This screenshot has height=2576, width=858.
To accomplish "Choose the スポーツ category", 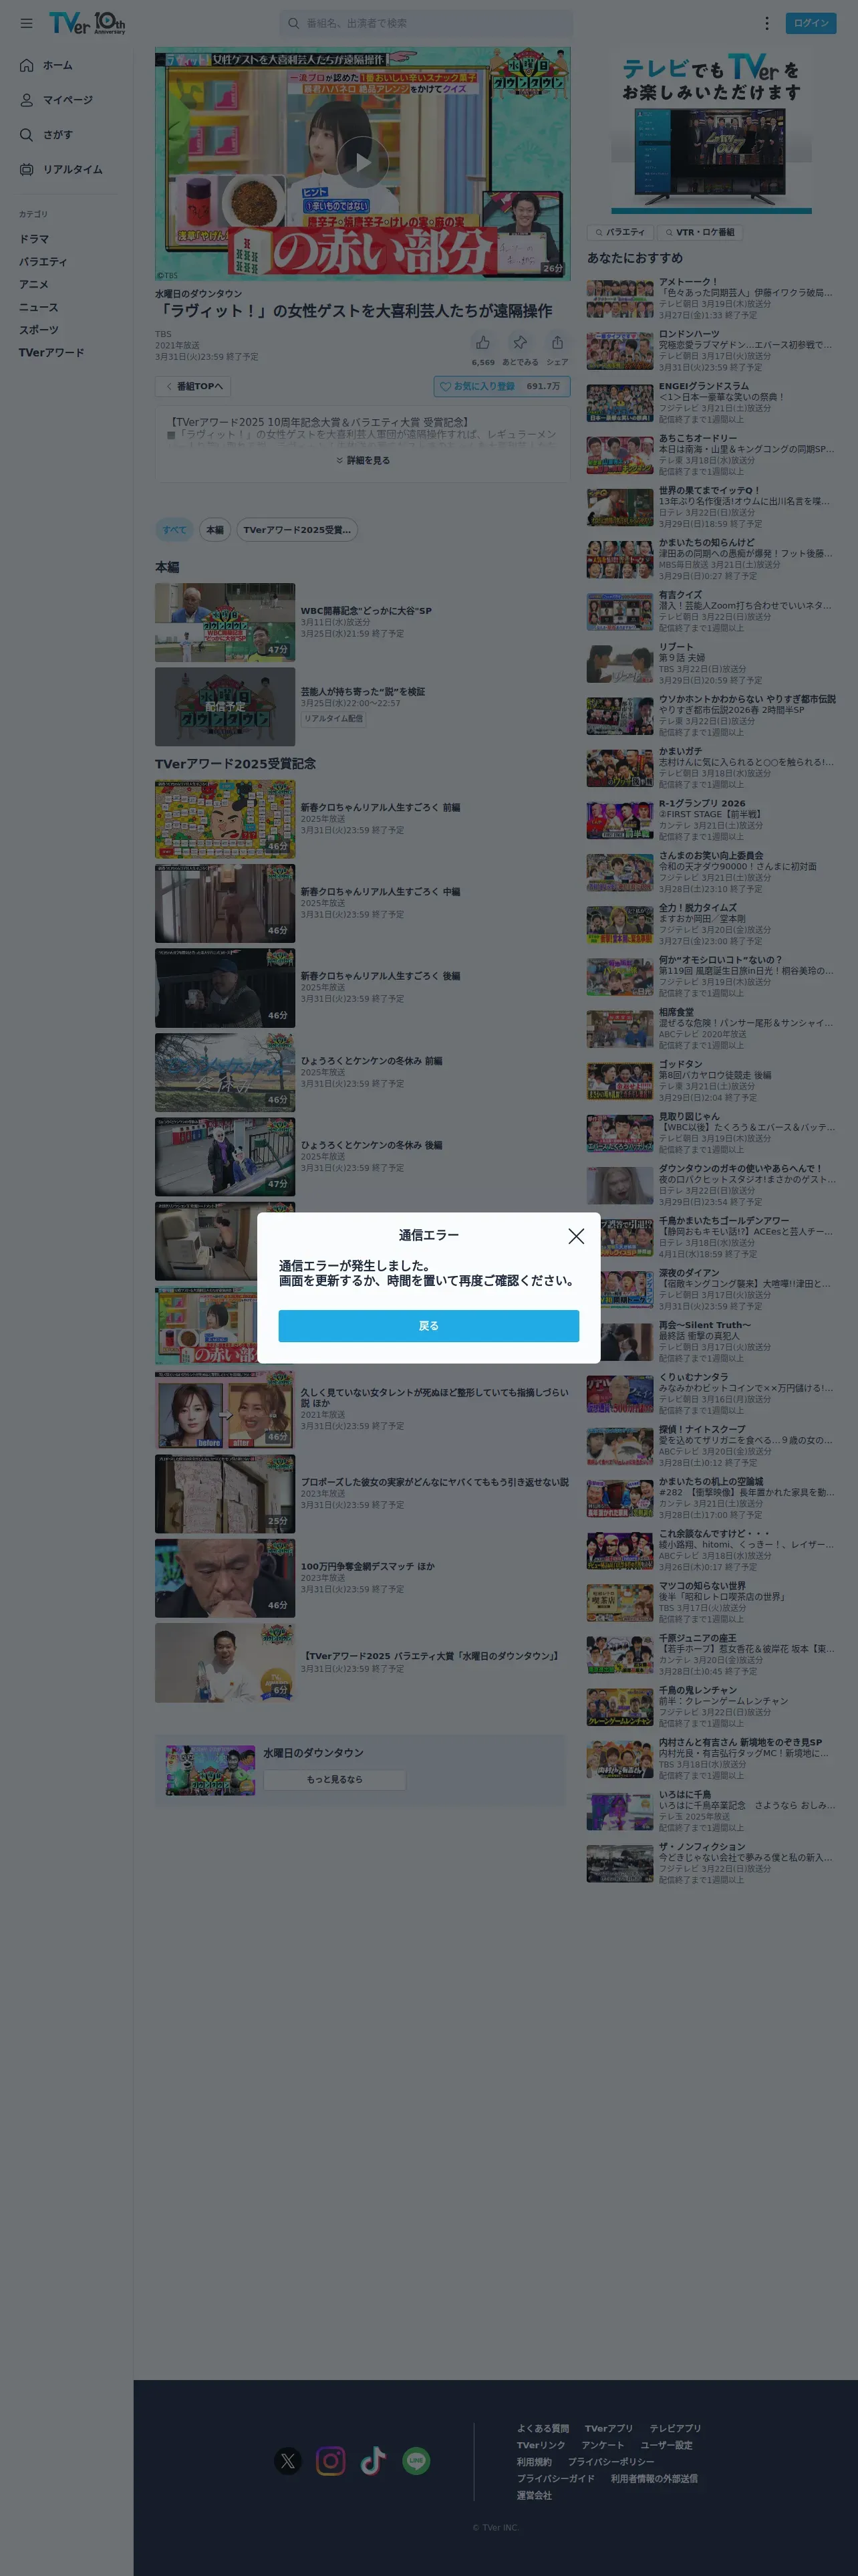I will click(39, 330).
